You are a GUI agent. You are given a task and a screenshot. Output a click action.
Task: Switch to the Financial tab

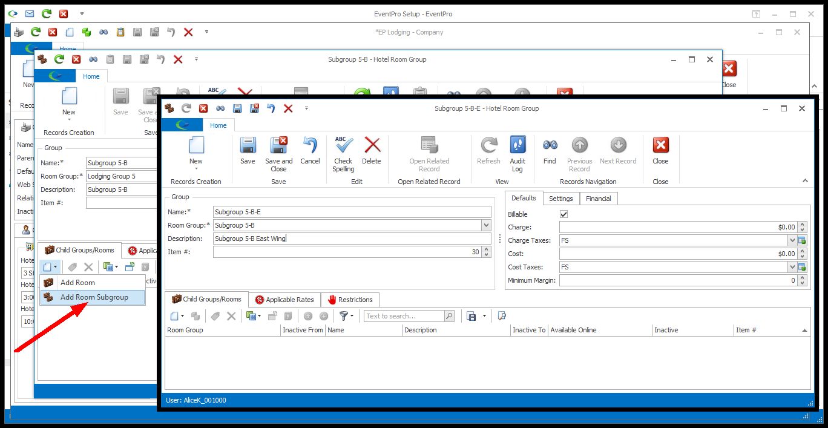(x=599, y=199)
